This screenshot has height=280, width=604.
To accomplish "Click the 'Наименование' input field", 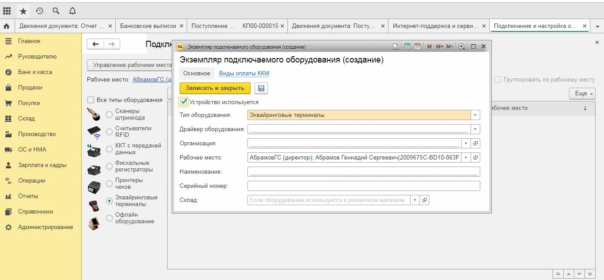I will tap(364, 171).
